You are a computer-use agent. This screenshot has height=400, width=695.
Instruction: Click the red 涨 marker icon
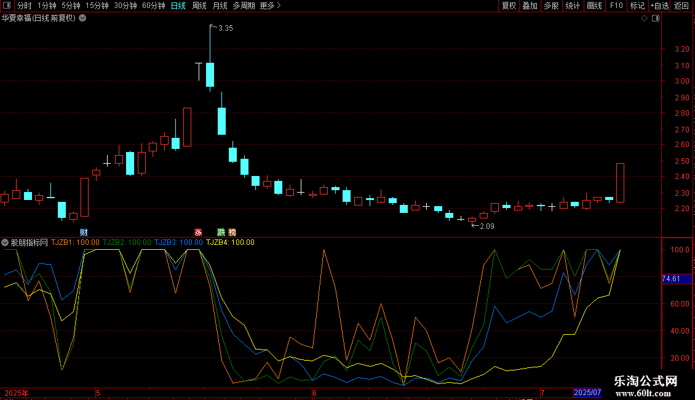pos(198,233)
